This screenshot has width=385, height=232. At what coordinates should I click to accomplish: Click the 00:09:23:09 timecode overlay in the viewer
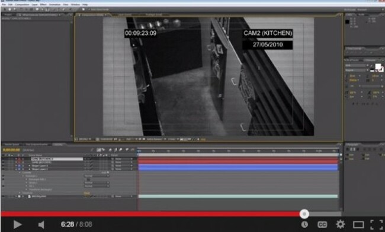coord(140,33)
